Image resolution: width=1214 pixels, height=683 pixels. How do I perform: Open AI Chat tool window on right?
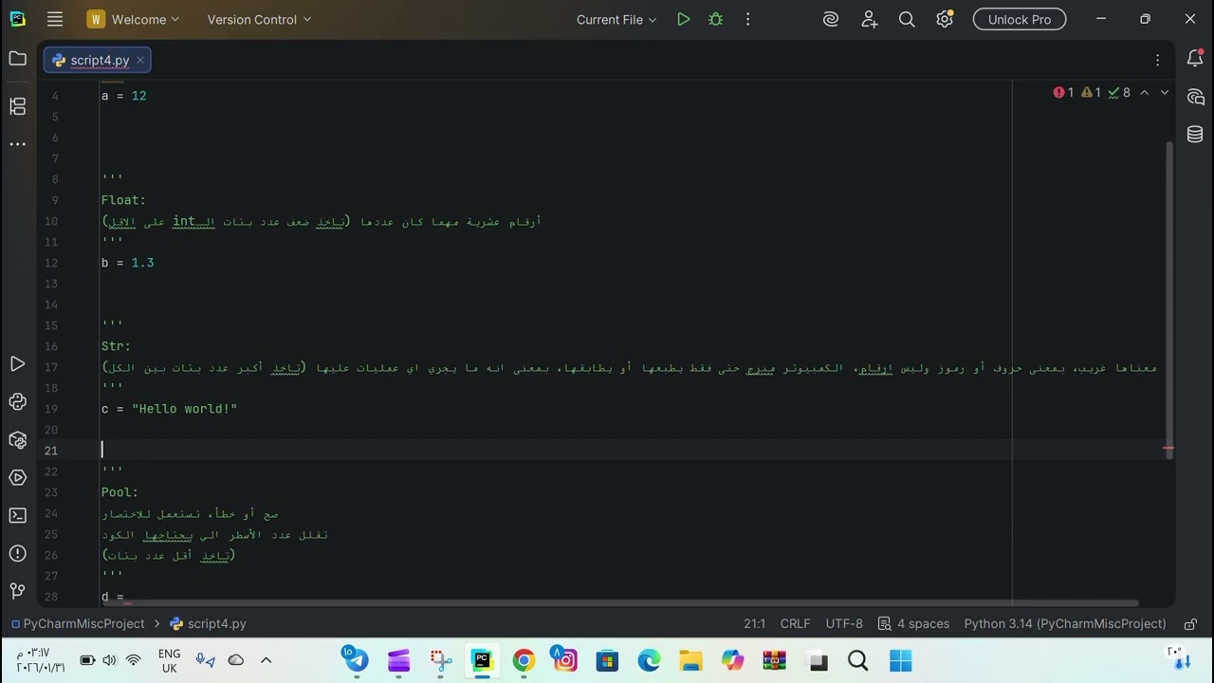point(1195,97)
